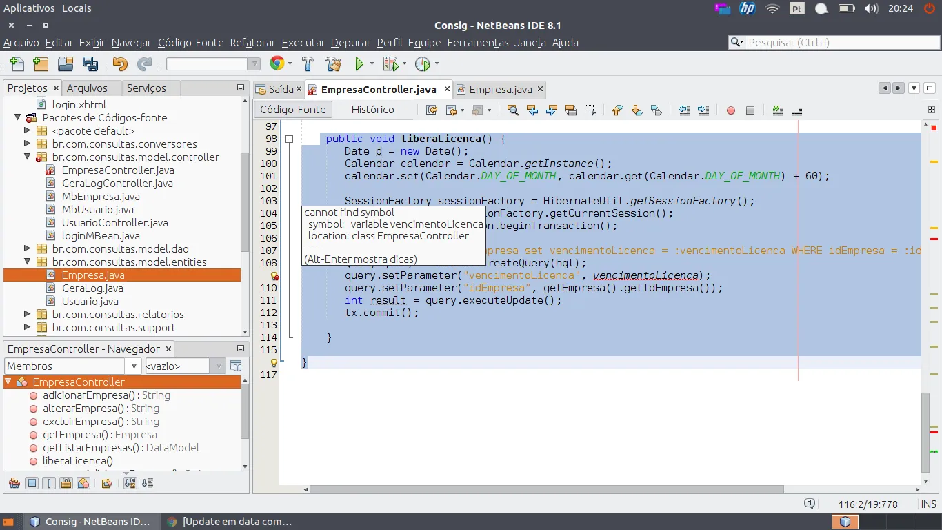This screenshot has width=942, height=530.
Task: Start macro recording red circle icon
Action: (731, 110)
